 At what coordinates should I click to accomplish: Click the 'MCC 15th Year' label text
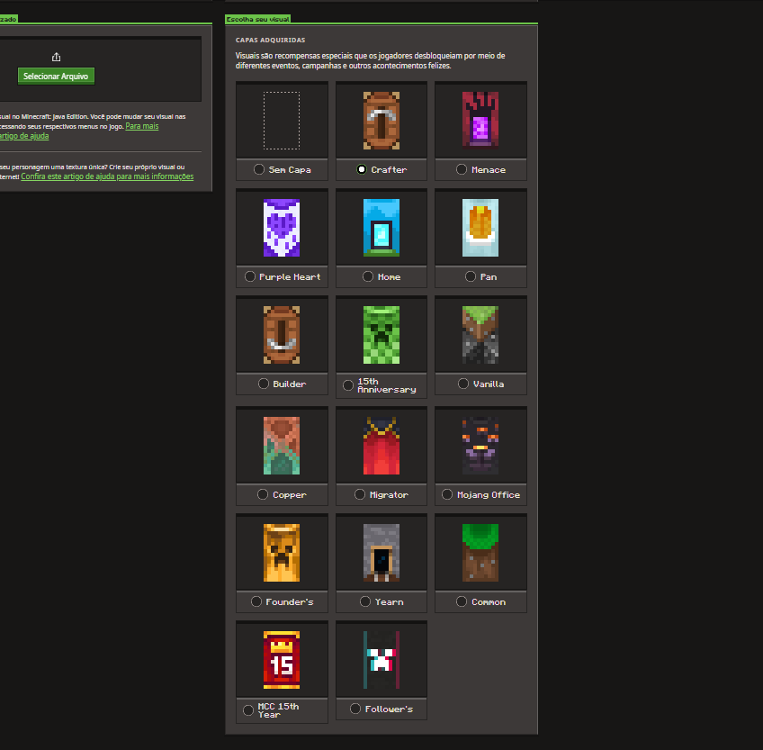tap(278, 710)
